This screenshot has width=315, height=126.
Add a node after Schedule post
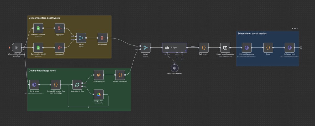click(301, 48)
